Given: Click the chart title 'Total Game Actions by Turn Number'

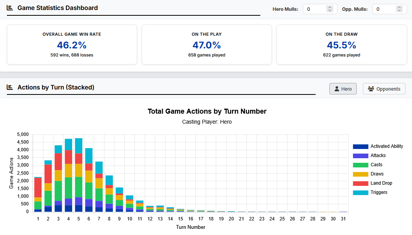Looking at the screenshot, I should pyautogui.click(x=207, y=111).
